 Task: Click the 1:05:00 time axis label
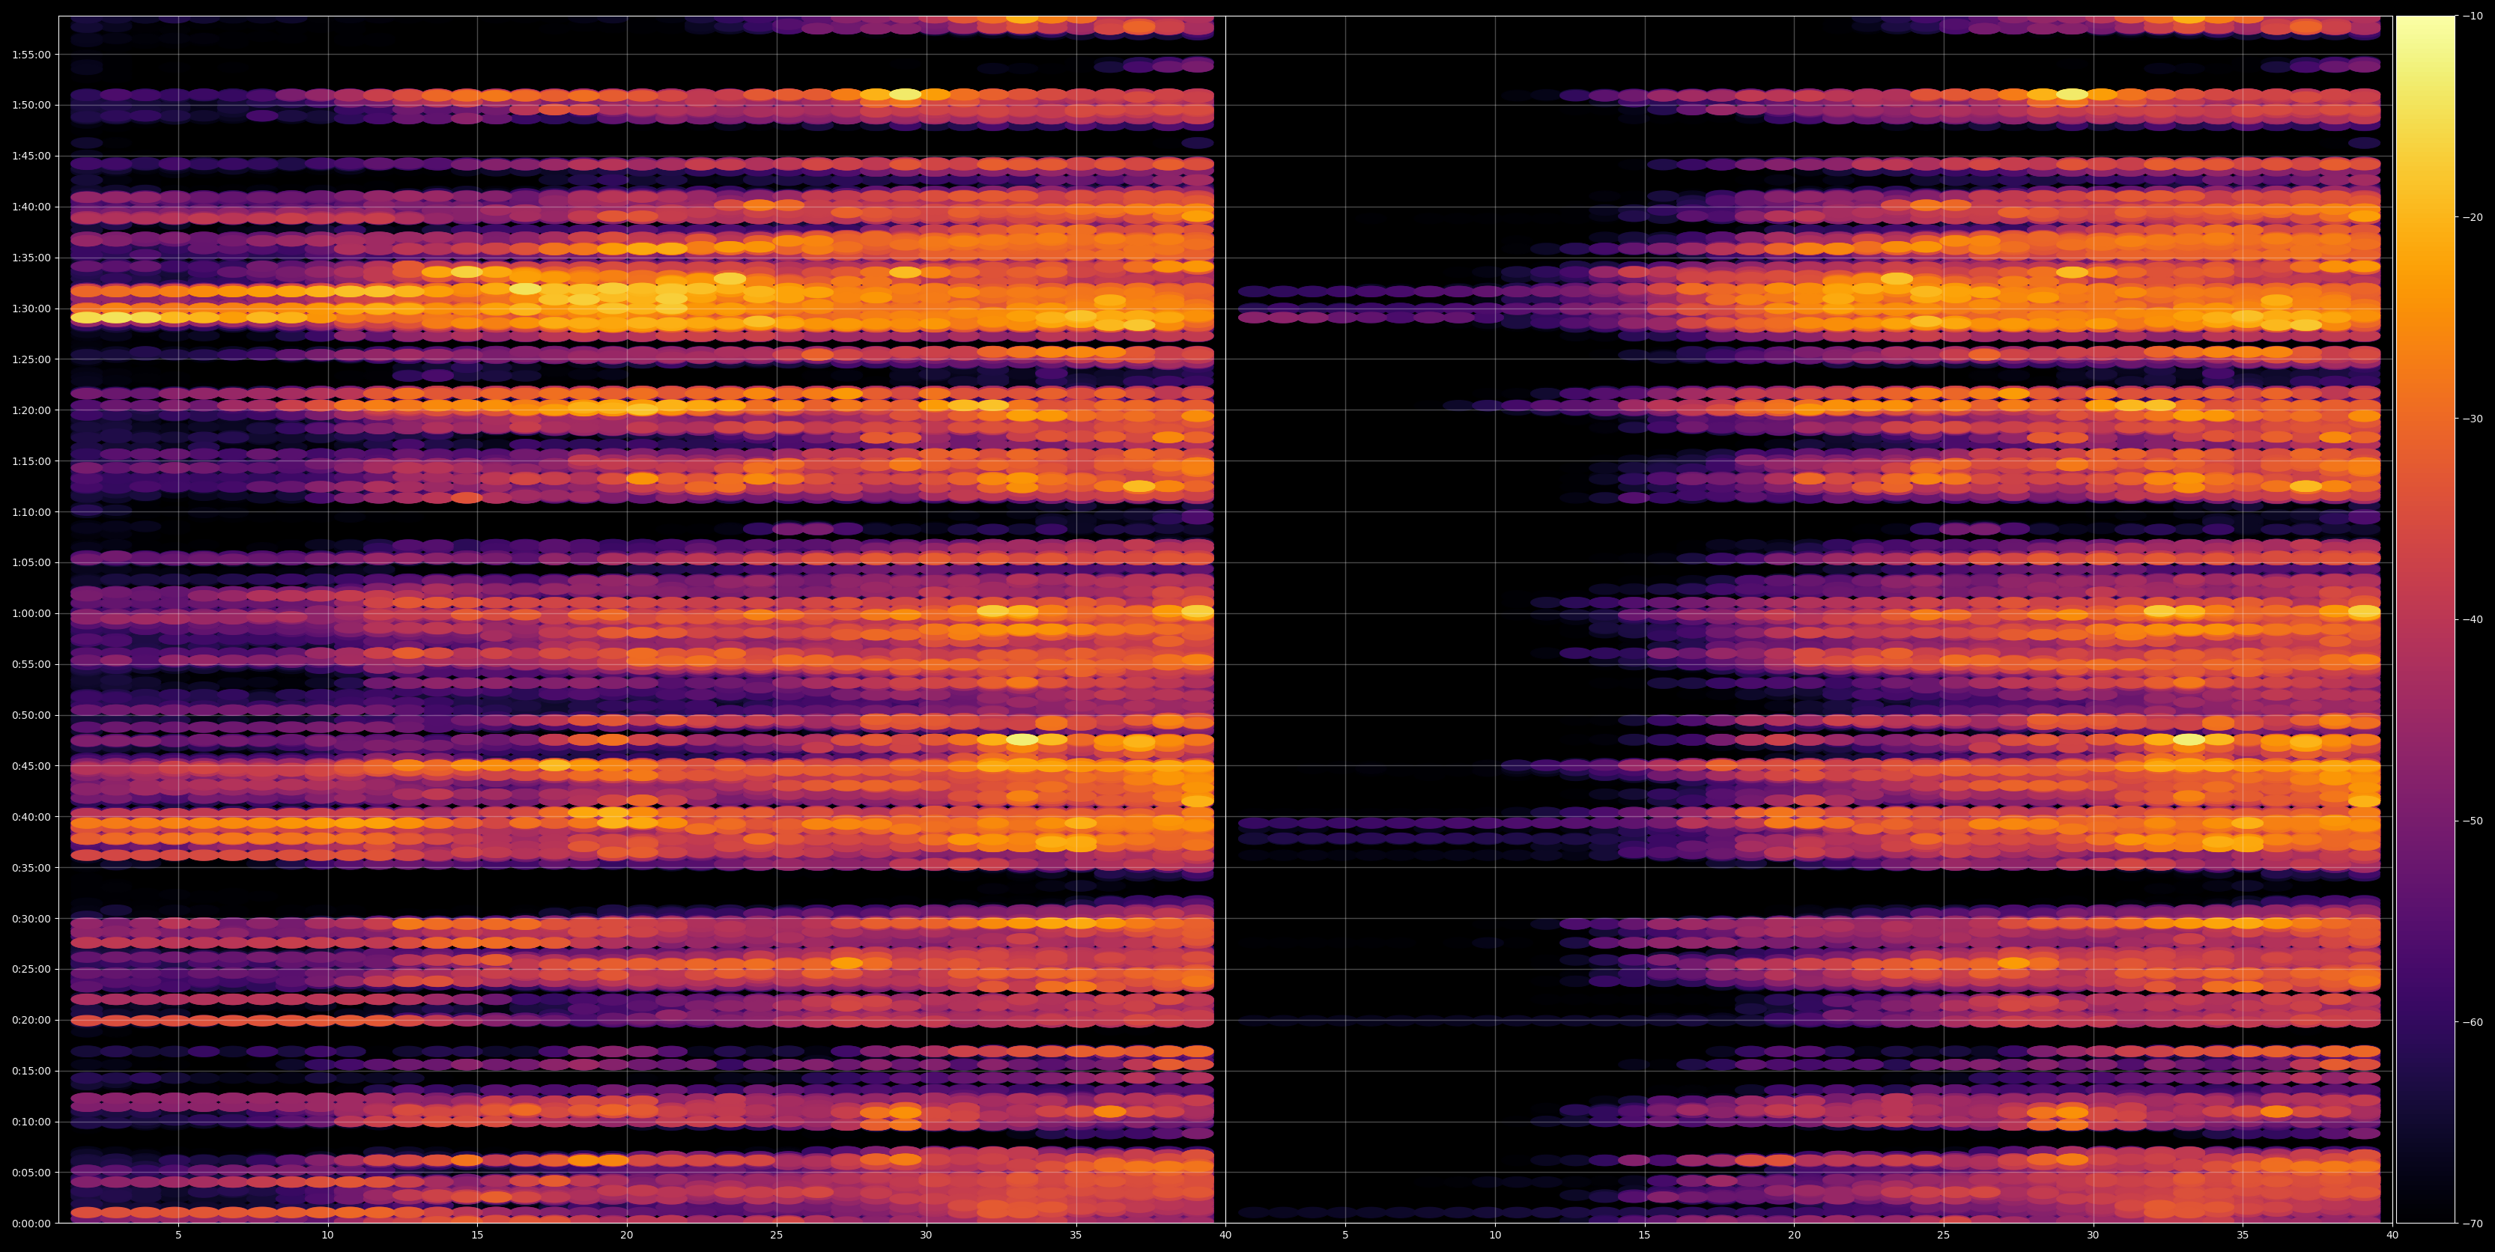[31, 562]
